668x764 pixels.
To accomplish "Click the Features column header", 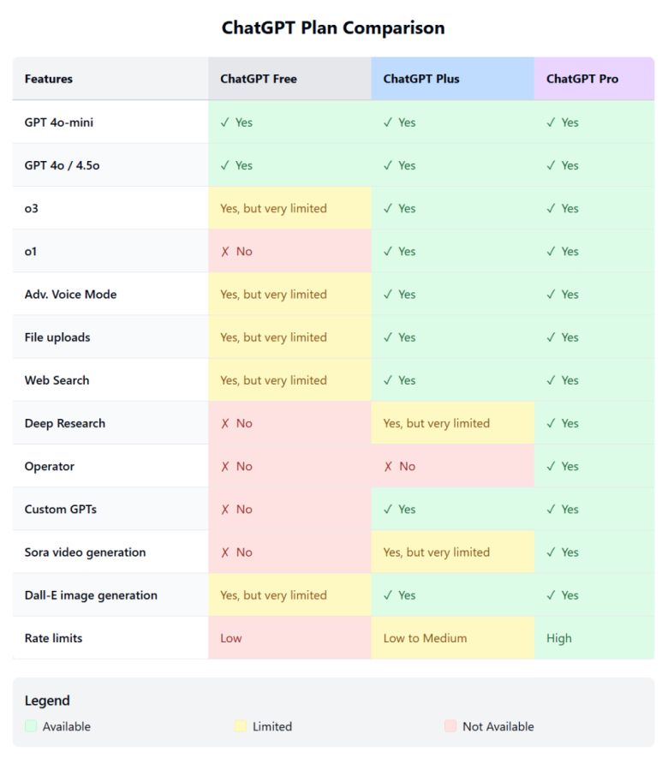I will point(49,79).
